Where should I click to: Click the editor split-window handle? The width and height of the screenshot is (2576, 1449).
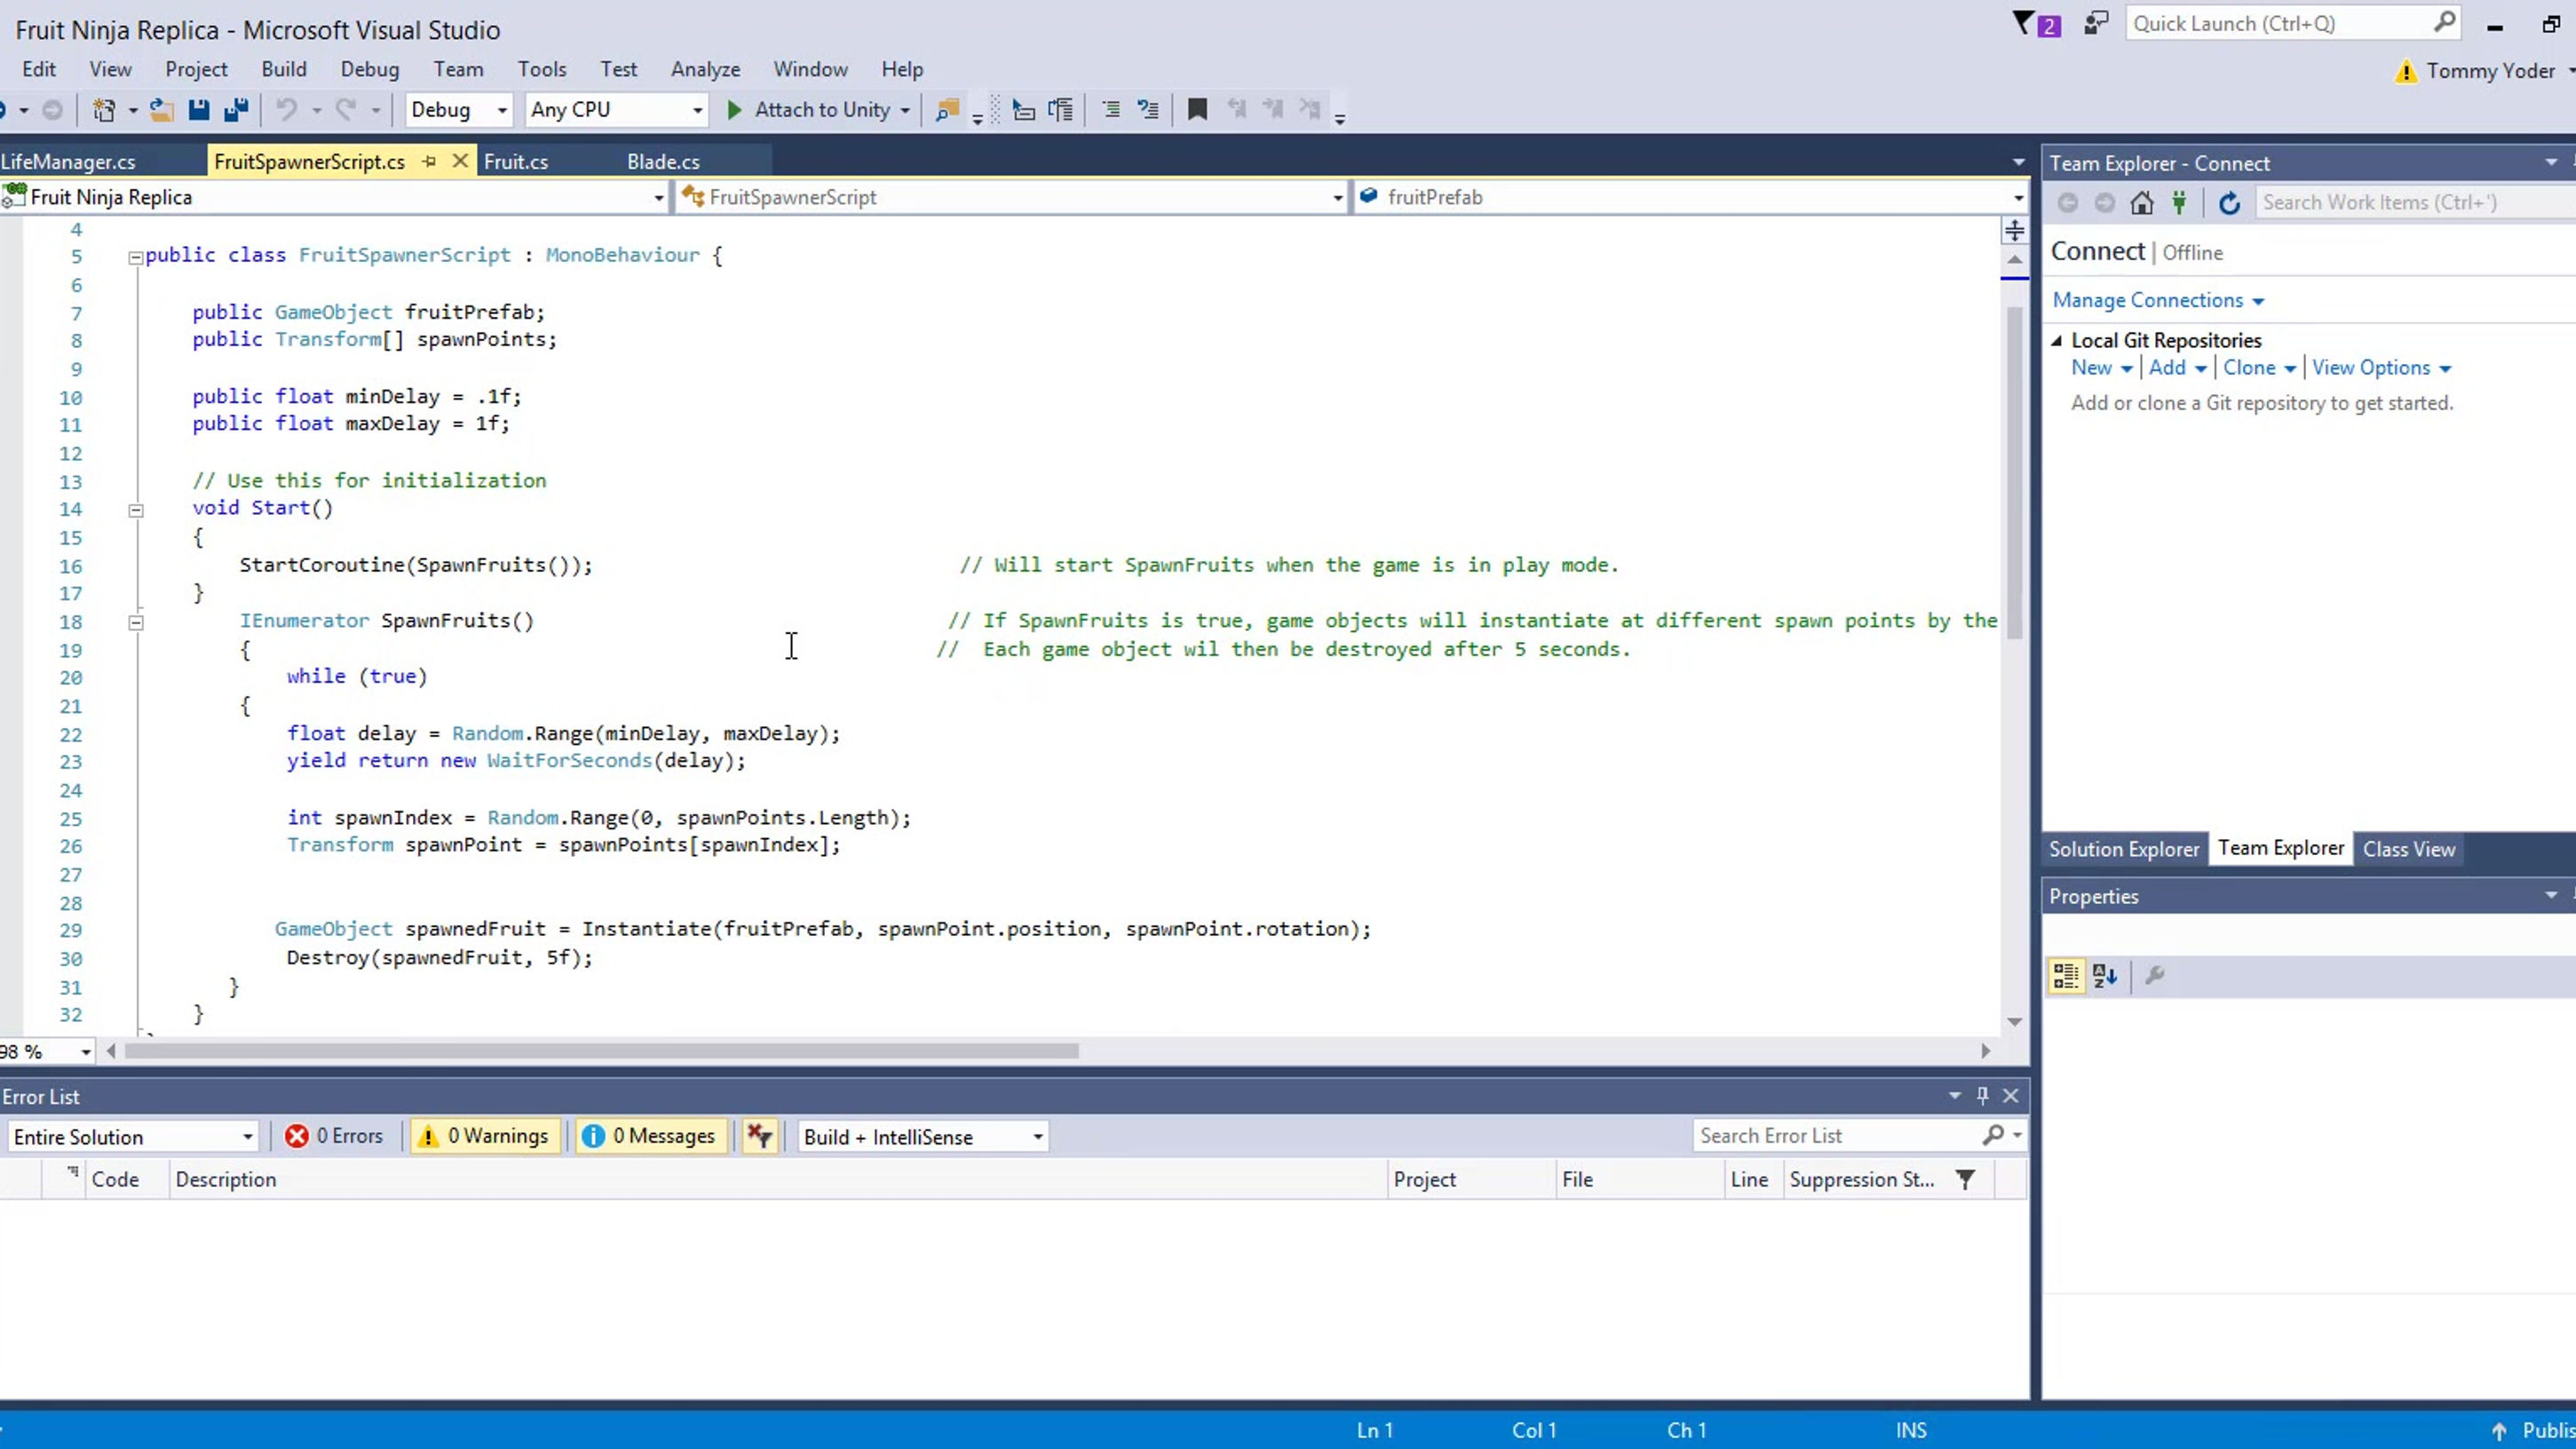point(2014,231)
